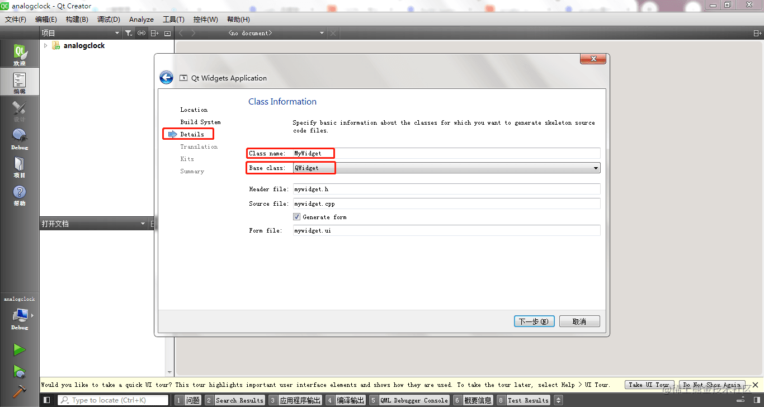
Task: Click the Qt Creator title bar logo
Action: 6,6
